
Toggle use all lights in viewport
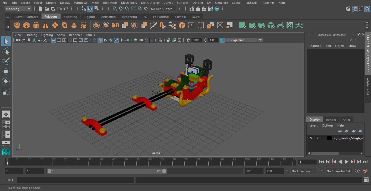coord(122,40)
